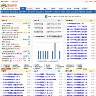Expand the 2019086期福彩双色球 row arrow
The height and width of the screenshot is (96, 96).
coord(2,56)
